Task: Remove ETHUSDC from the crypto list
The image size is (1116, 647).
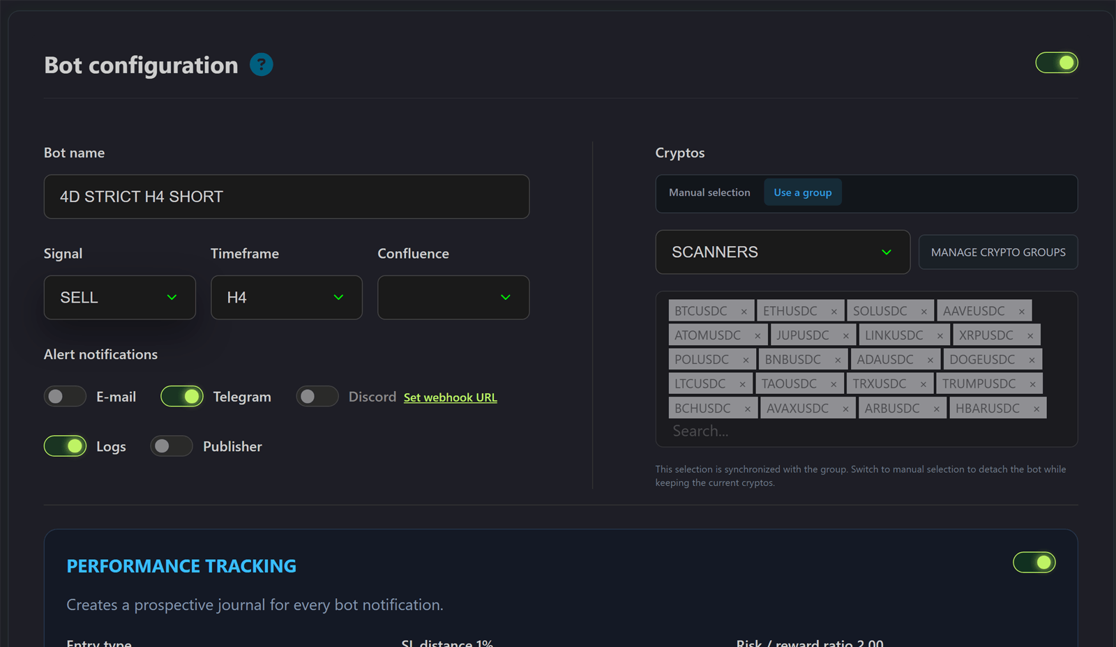Action: (834, 312)
